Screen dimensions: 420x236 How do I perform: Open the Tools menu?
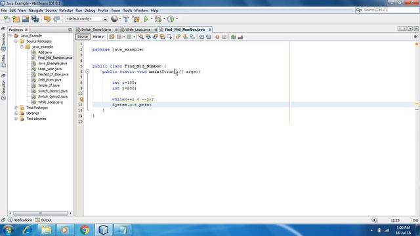tap(127, 10)
